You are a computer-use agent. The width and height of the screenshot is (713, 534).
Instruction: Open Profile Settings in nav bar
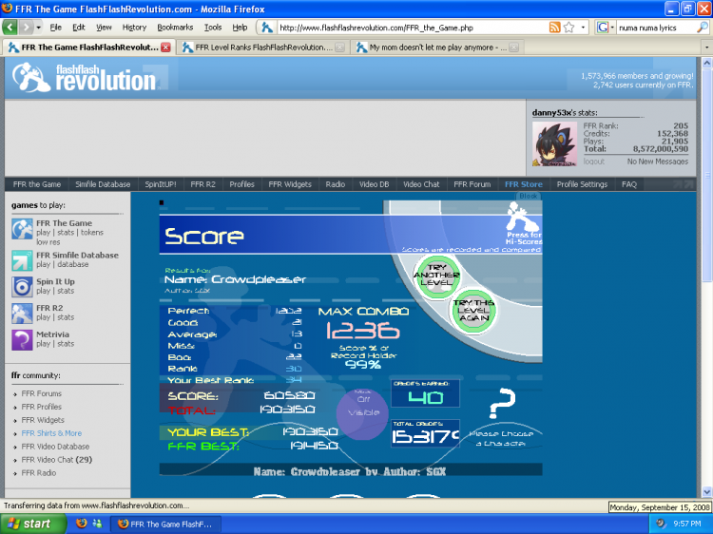click(582, 184)
